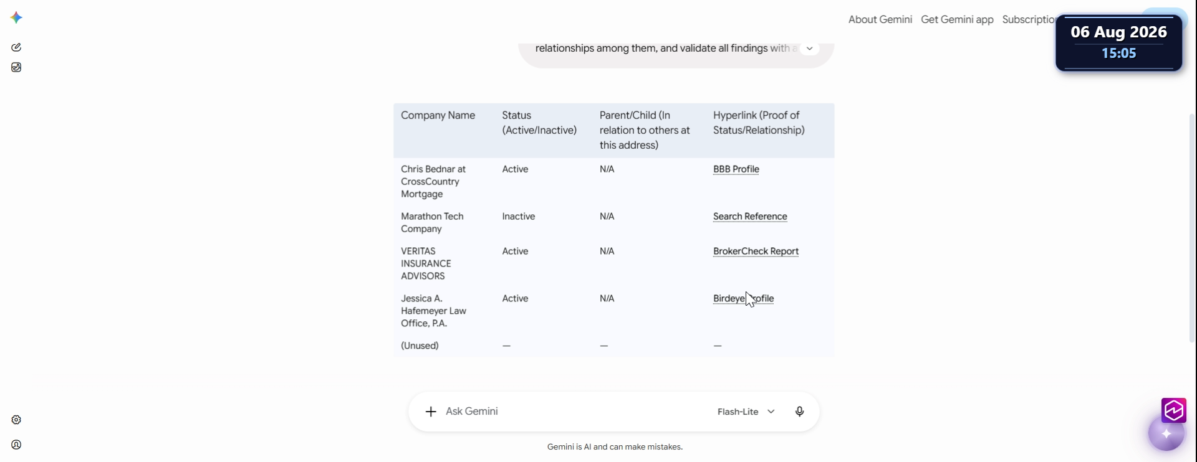Select VERITAS INSURANCE ADVISORS cell

pos(426,264)
